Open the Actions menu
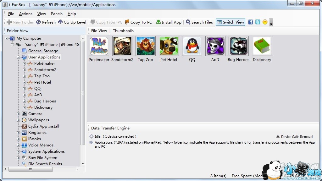 click(x=26, y=14)
